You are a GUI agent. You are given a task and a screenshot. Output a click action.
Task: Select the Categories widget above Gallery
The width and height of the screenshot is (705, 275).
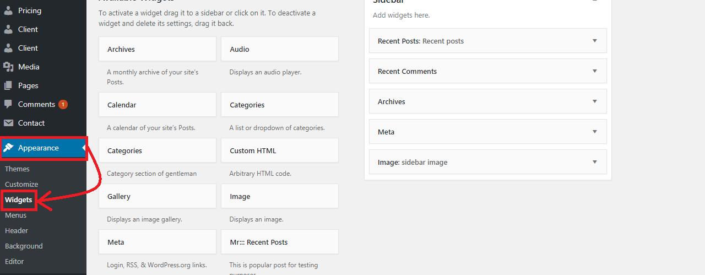click(158, 150)
